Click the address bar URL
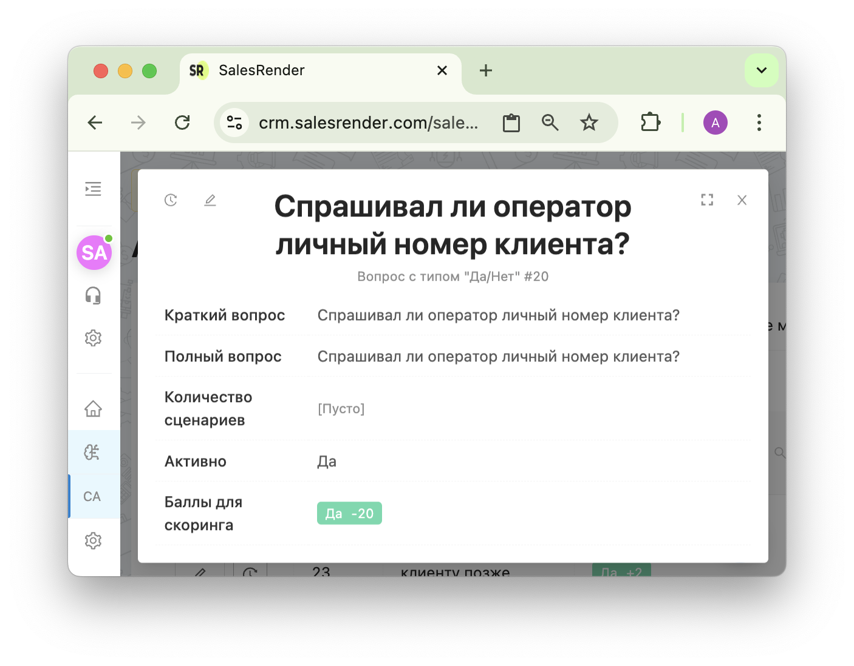This screenshot has height=666, width=854. pyautogui.click(x=368, y=123)
